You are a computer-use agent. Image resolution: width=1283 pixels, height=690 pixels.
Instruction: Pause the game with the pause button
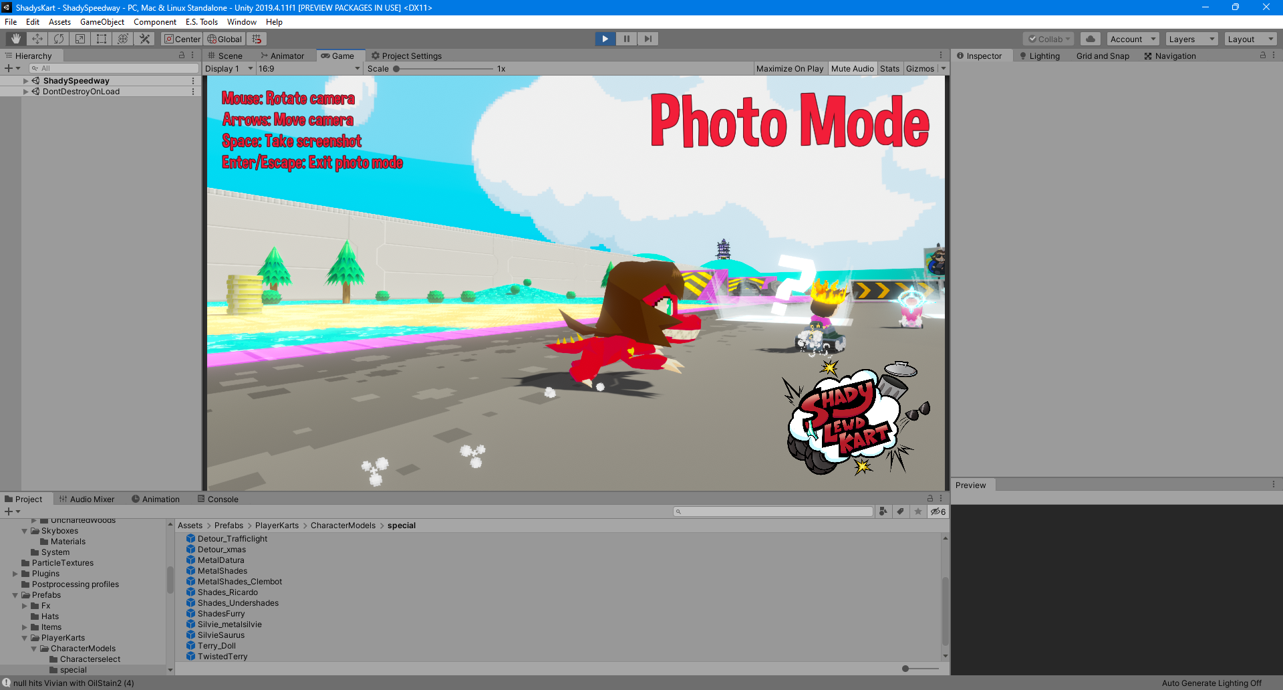click(x=627, y=39)
